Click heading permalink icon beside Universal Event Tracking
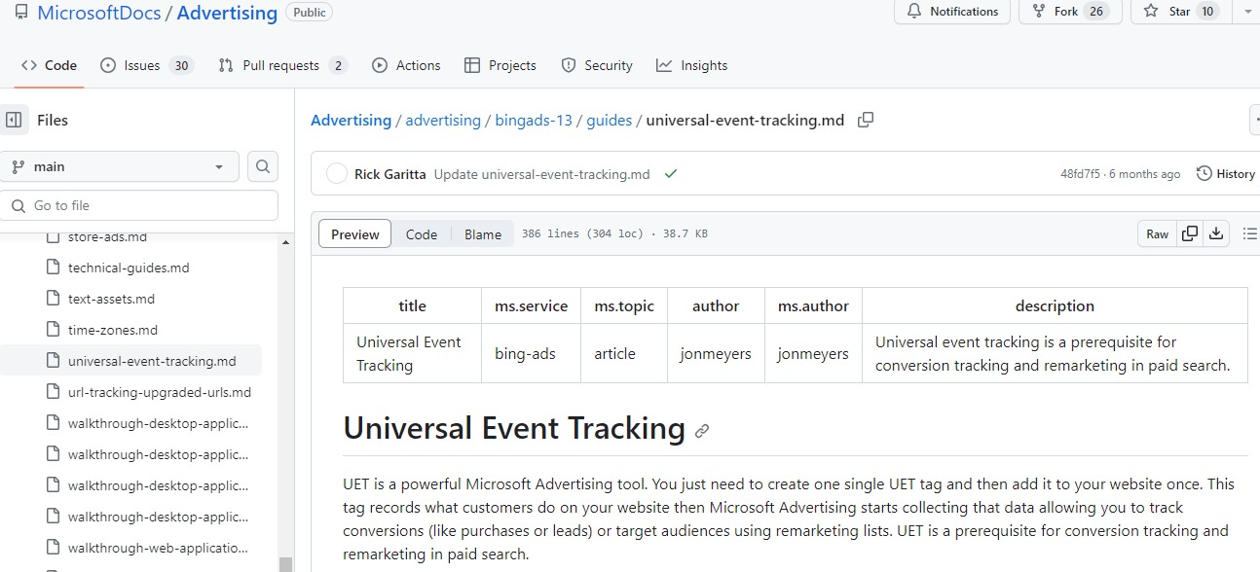The height and width of the screenshot is (572, 1260). click(702, 430)
